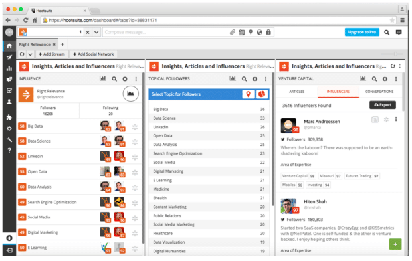Image resolution: width=412 pixels, height=261 pixels.
Task: Click snowflake icon next to Marc Andreessen
Action: coord(386,120)
